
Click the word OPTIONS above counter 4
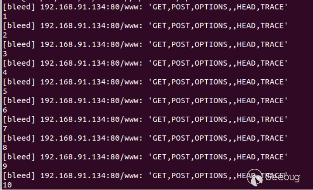click(x=211, y=63)
